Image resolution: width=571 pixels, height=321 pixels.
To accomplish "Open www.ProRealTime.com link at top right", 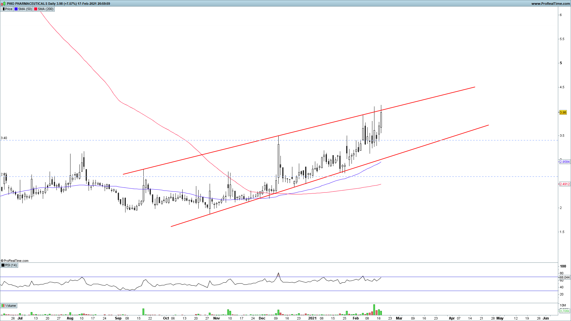I will click(550, 4).
